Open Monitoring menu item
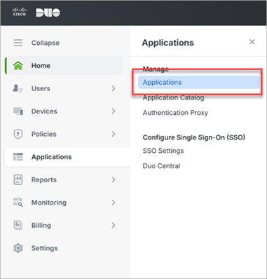Viewport: 267px width, 279px height. tap(64, 203)
